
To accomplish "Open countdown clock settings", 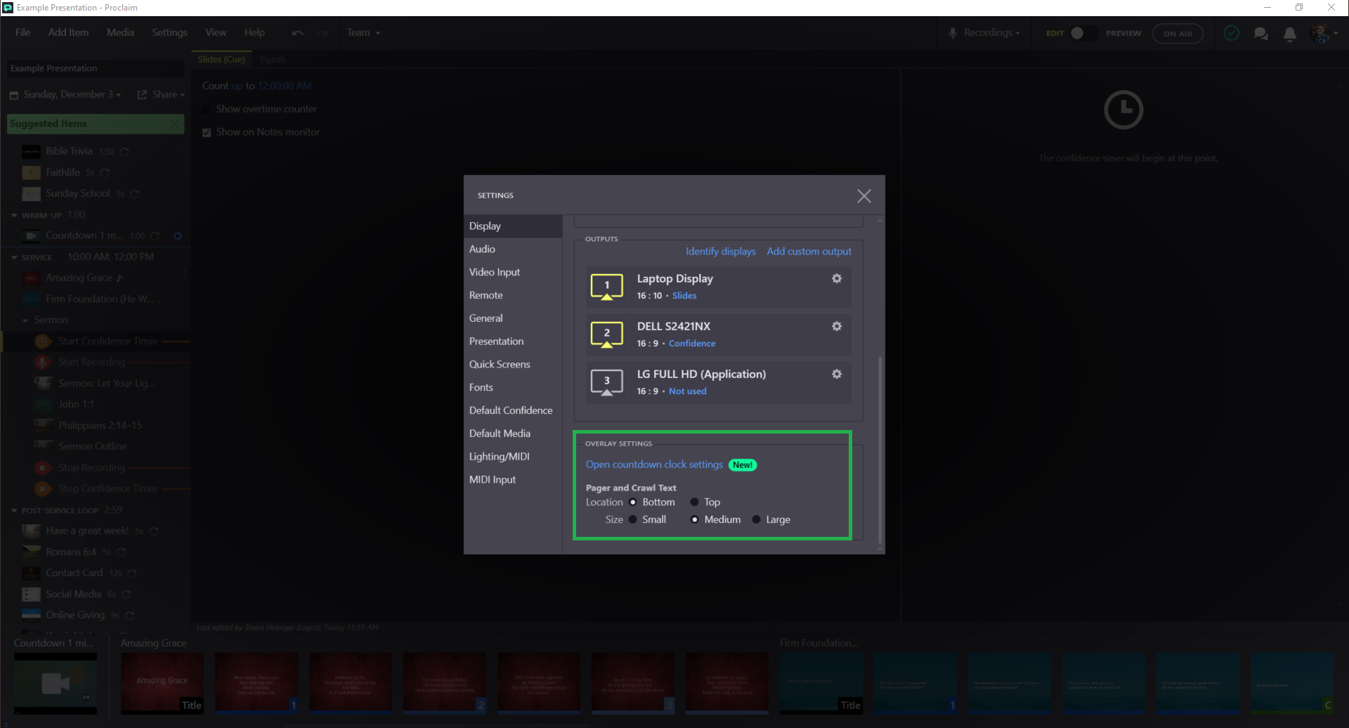I will pyautogui.click(x=653, y=464).
